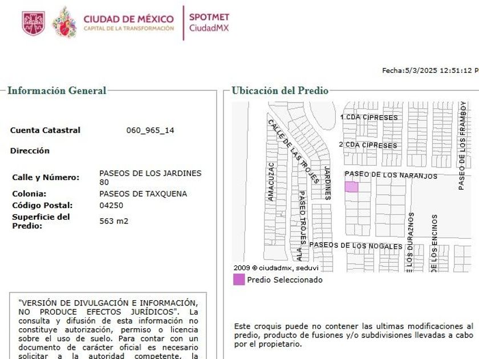The height and width of the screenshot is (359, 479).
Task: Click the Este croquis puede no contener note
Action: [354, 335]
